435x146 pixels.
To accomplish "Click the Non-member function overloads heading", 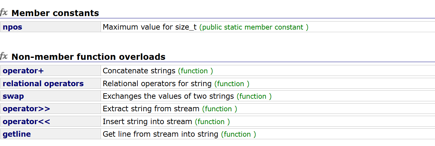I will 88,57.
